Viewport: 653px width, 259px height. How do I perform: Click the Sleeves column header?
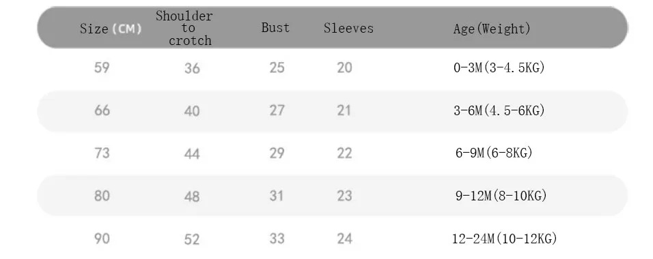348,28
